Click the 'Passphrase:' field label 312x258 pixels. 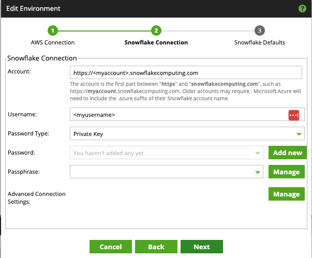point(24,172)
